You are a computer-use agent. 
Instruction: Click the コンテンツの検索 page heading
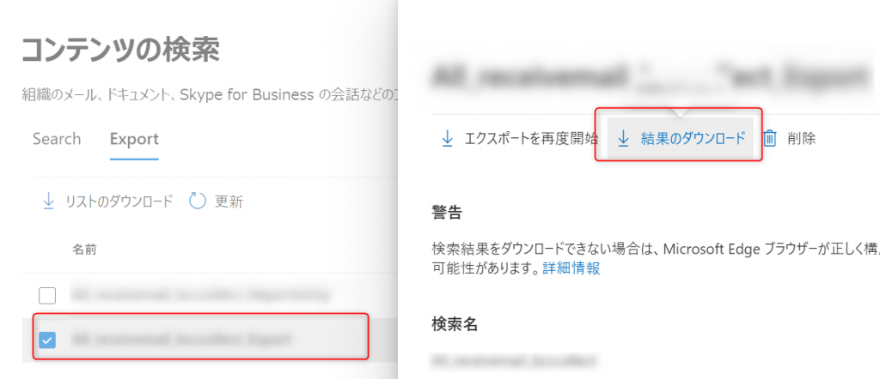click(x=120, y=51)
